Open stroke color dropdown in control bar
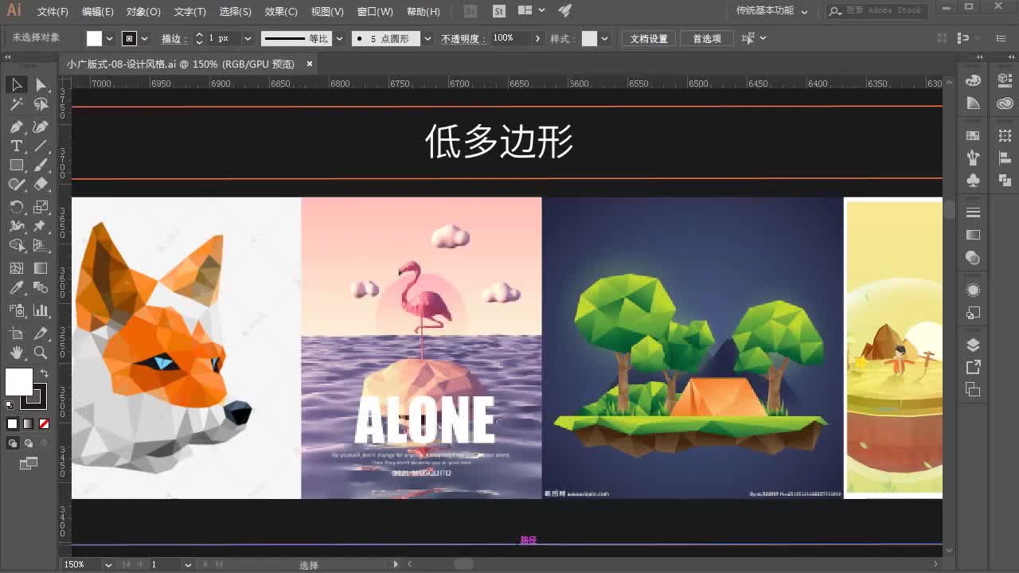This screenshot has width=1019, height=573. coord(145,38)
